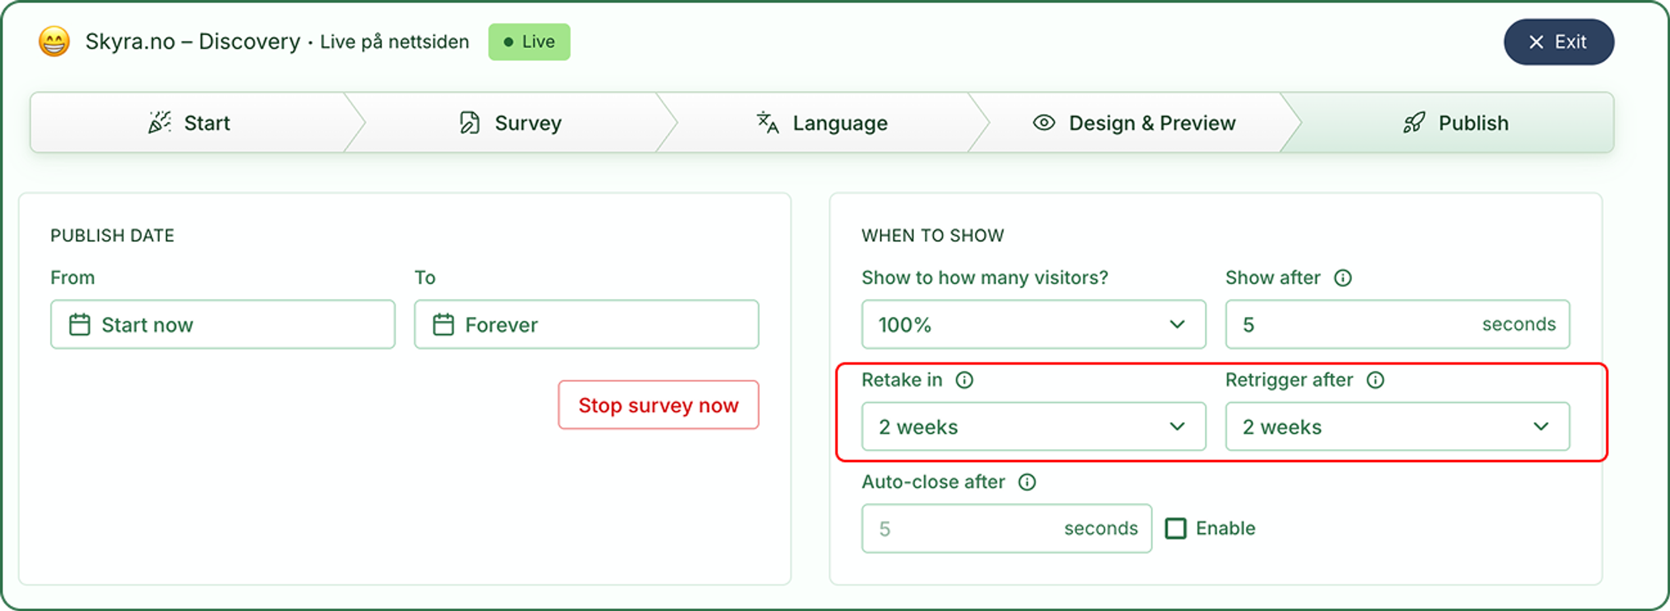Click the Auto-close after seconds input
This screenshot has height=611, width=1670.
1006,528
